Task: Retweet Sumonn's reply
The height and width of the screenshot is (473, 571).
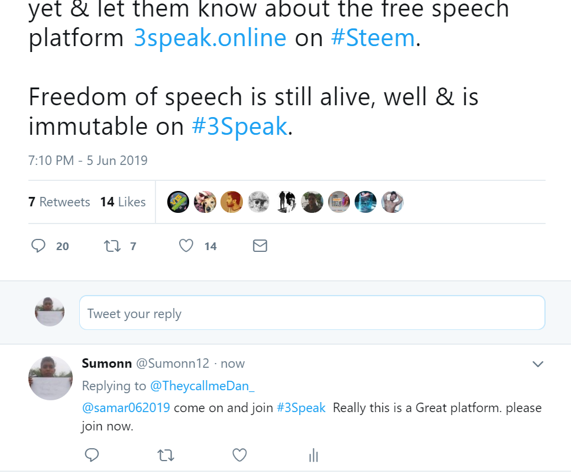Action: tap(166, 455)
